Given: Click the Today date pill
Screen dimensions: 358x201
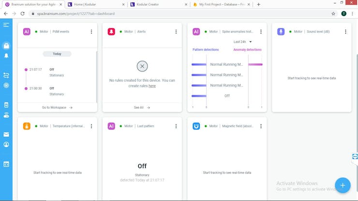Looking at the screenshot, I should 57,54.
